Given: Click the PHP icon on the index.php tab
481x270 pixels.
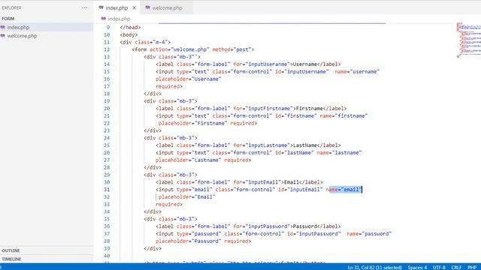Looking at the screenshot, I should coord(101,7).
